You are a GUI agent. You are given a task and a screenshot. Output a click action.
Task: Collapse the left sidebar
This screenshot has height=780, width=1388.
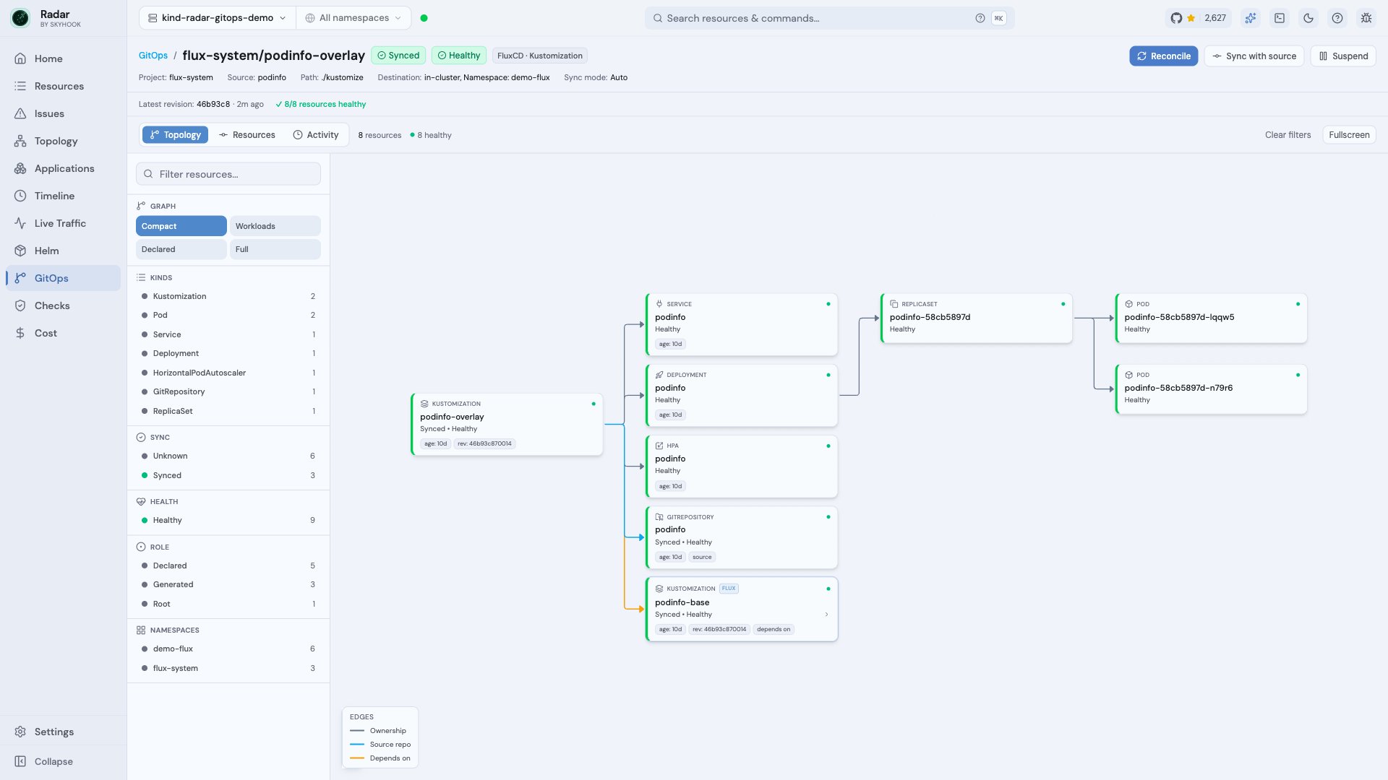(63, 761)
